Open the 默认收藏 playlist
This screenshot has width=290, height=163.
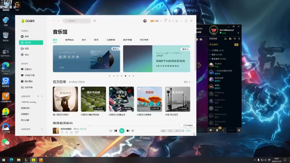[x=25, y=120]
